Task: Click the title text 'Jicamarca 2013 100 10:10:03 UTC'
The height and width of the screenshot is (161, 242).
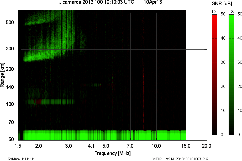Action: 97,2
